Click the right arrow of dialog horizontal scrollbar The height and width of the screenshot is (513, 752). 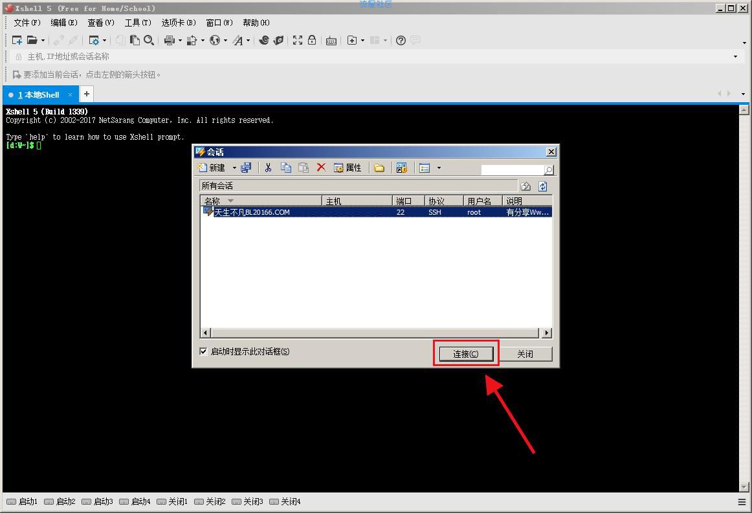[x=546, y=333]
